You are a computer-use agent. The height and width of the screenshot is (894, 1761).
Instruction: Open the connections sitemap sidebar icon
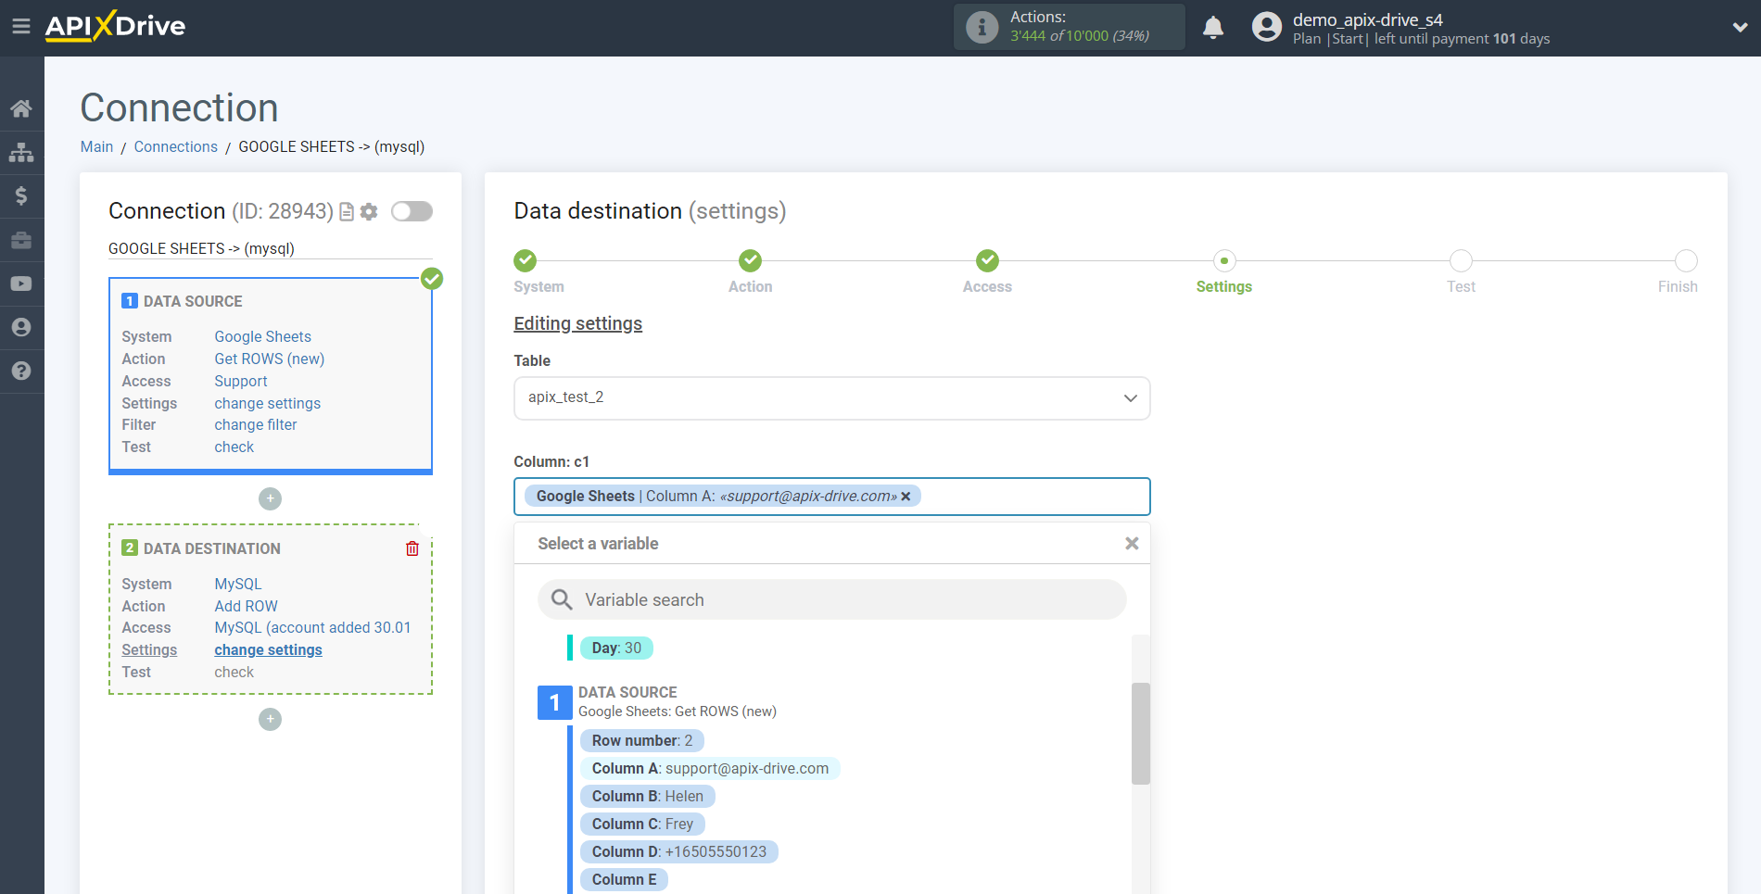tap(21, 152)
